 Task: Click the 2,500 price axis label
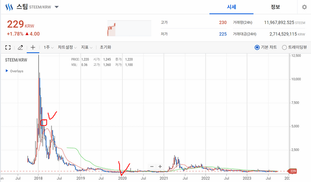click(295, 150)
